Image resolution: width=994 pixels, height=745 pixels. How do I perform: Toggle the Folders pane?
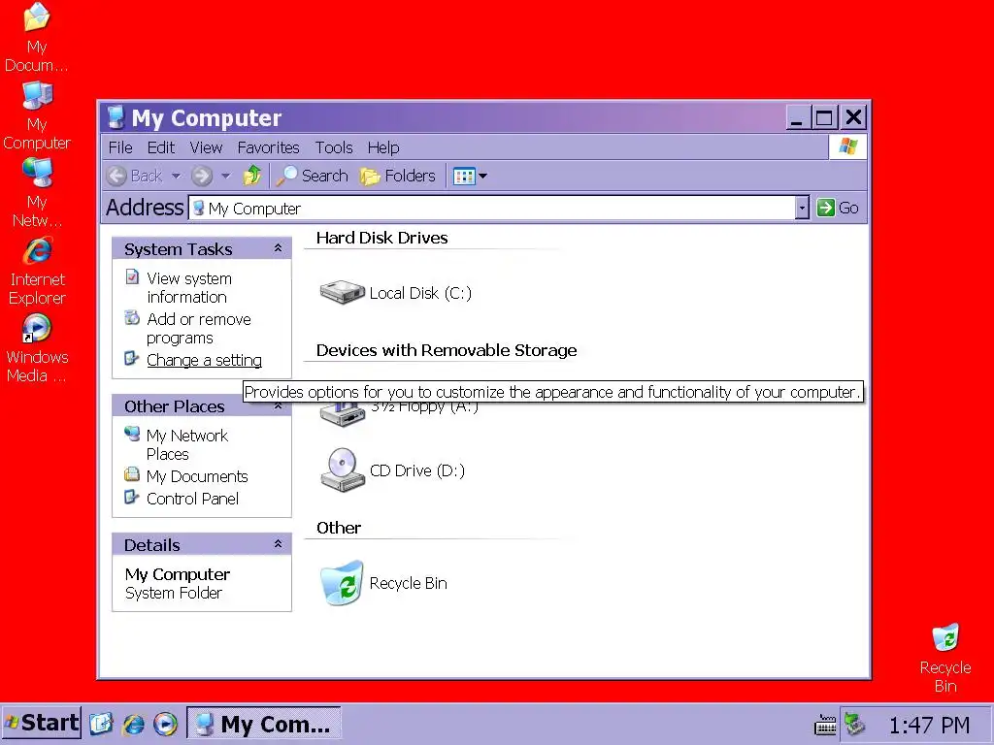click(398, 176)
